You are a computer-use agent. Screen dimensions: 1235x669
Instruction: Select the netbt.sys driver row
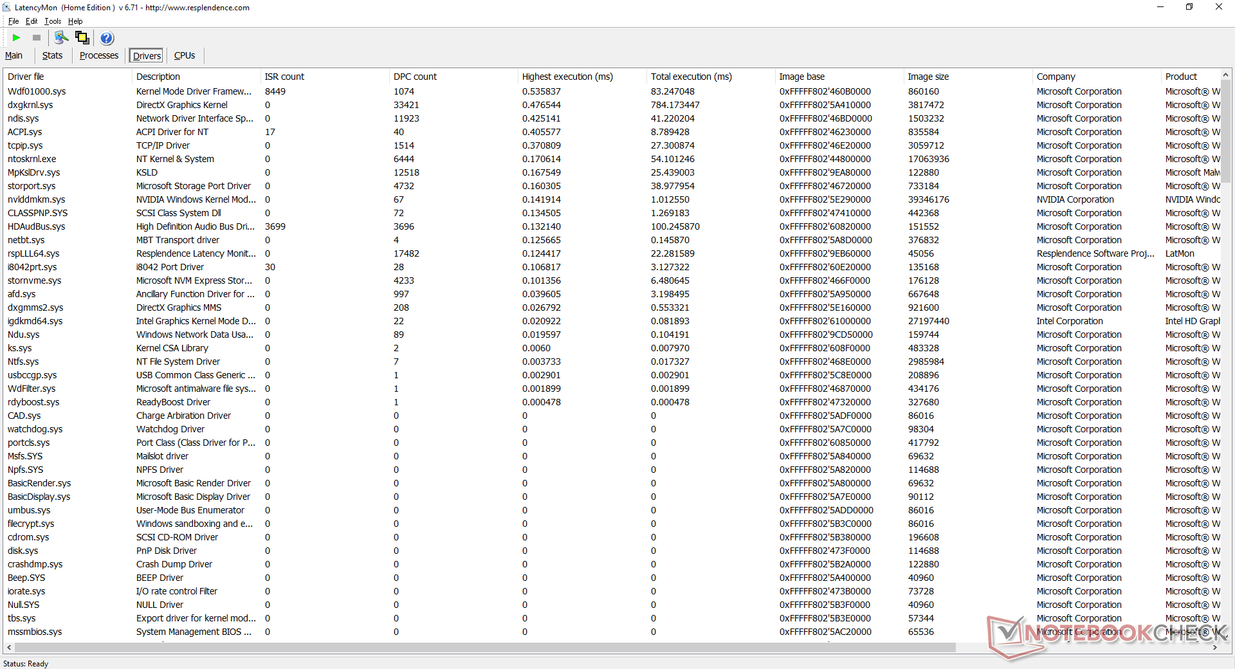(x=612, y=240)
